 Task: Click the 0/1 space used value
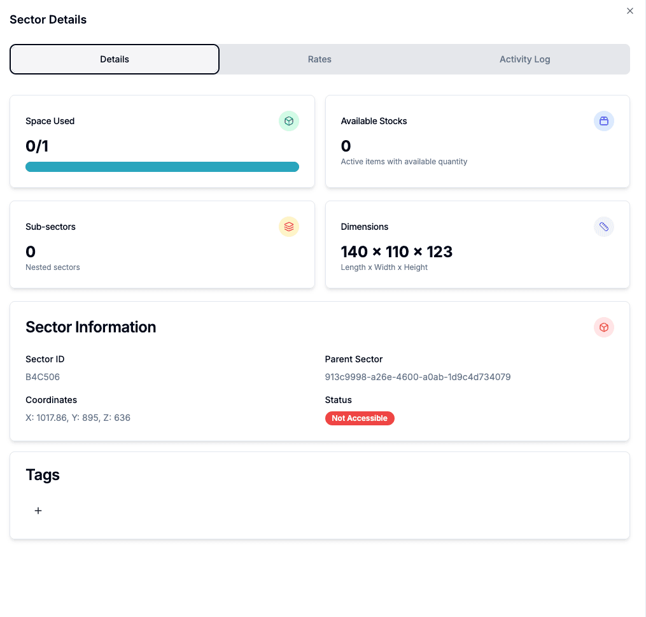point(37,146)
